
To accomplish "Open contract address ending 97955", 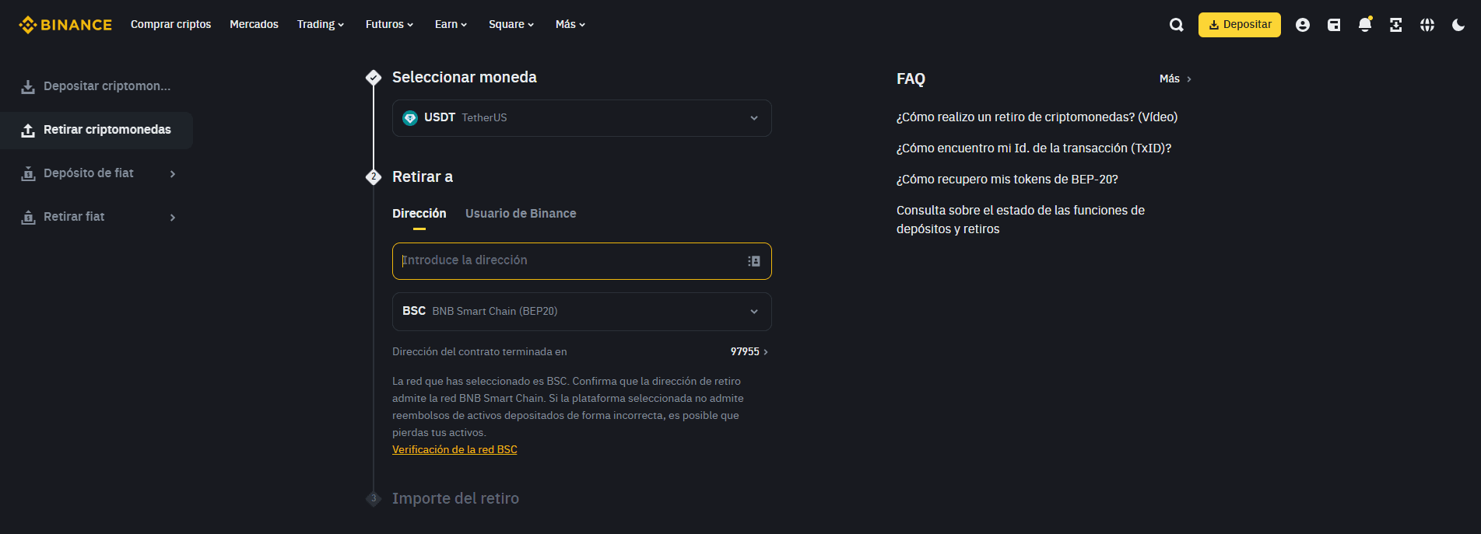I will pos(749,352).
